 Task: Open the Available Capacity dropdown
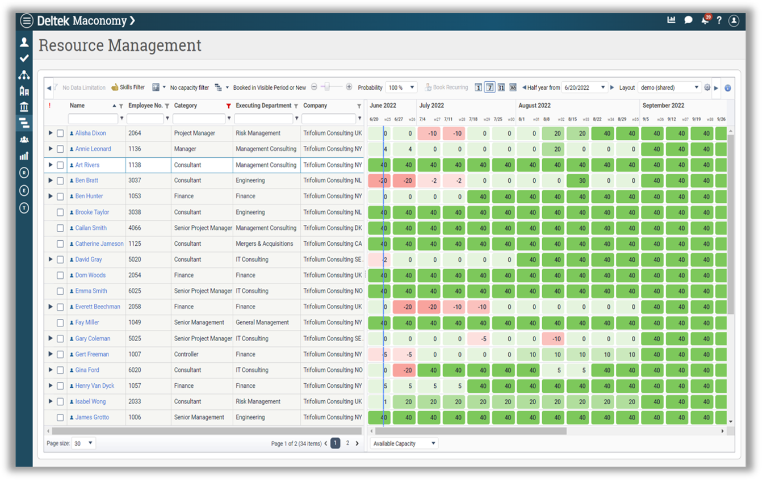coord(404,443)
